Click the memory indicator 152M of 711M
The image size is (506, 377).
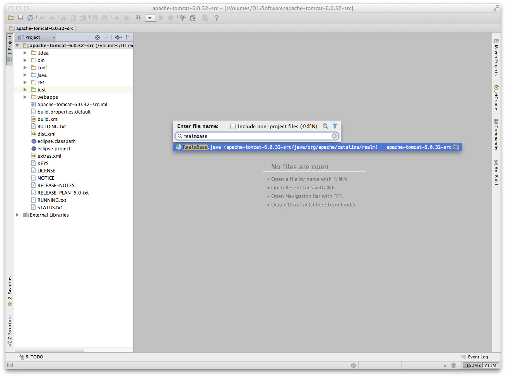click(x=481, y=365)
